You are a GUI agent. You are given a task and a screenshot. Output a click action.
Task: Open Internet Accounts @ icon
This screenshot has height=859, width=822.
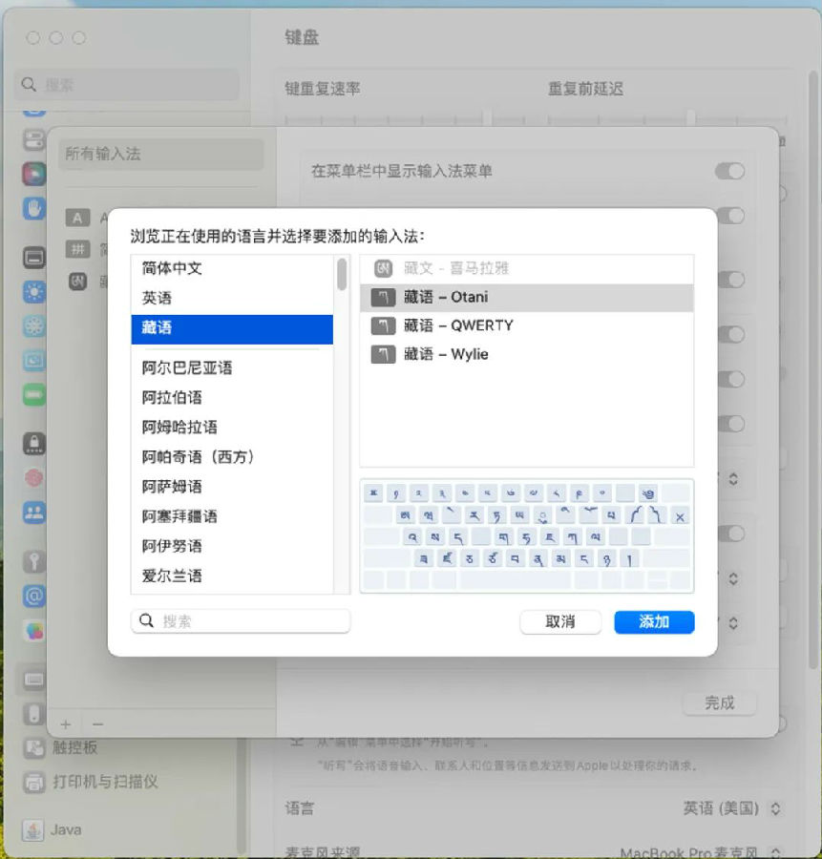pos(34,596)
